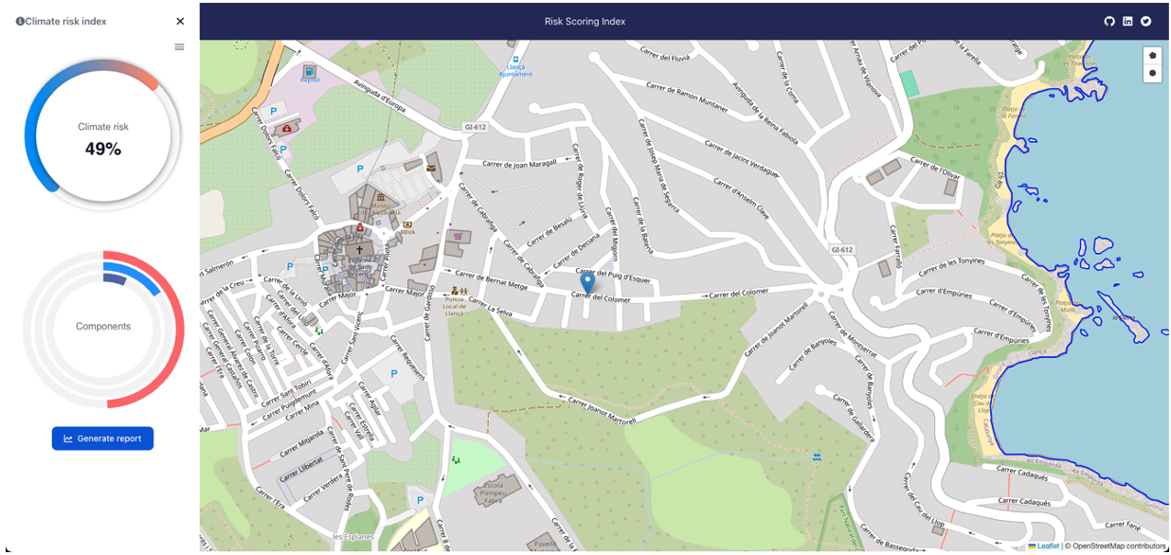This screenshot has width=1171, height=555.
Task: Open the LinkedIn link icon
Action: (1127, 21)
